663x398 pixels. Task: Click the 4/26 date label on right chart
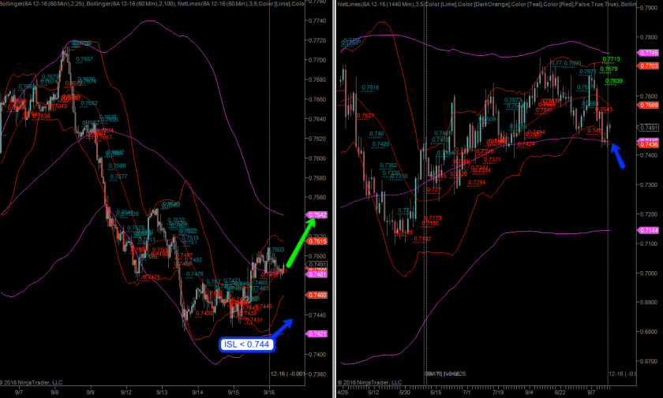(343, 392)
